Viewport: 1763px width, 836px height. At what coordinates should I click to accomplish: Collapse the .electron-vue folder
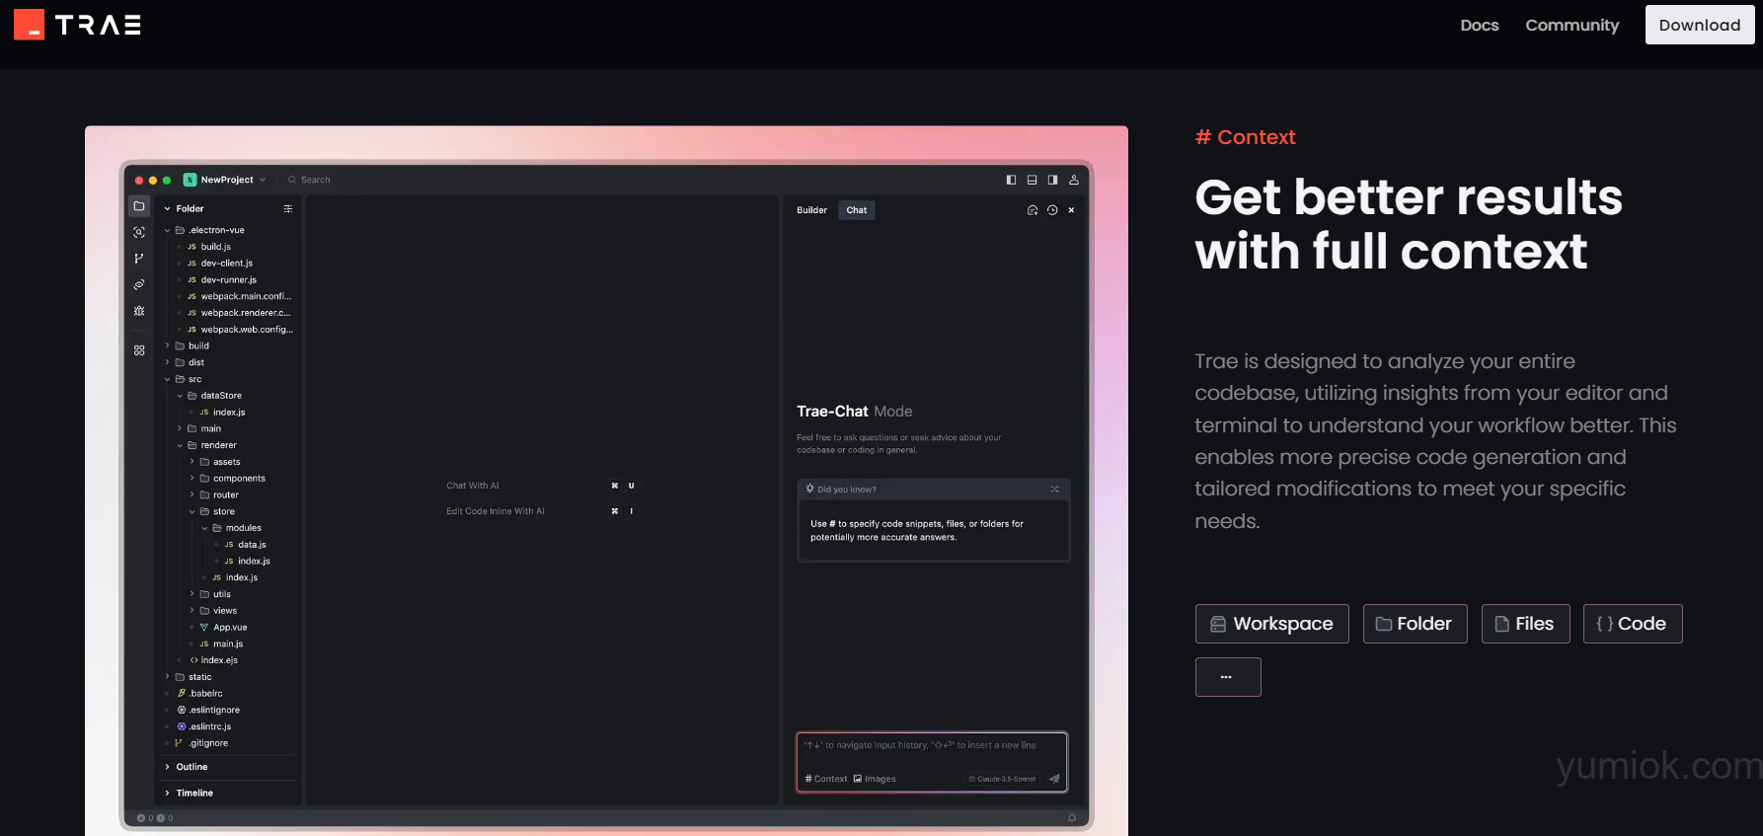pyautogui.click(x=209, y=230)
